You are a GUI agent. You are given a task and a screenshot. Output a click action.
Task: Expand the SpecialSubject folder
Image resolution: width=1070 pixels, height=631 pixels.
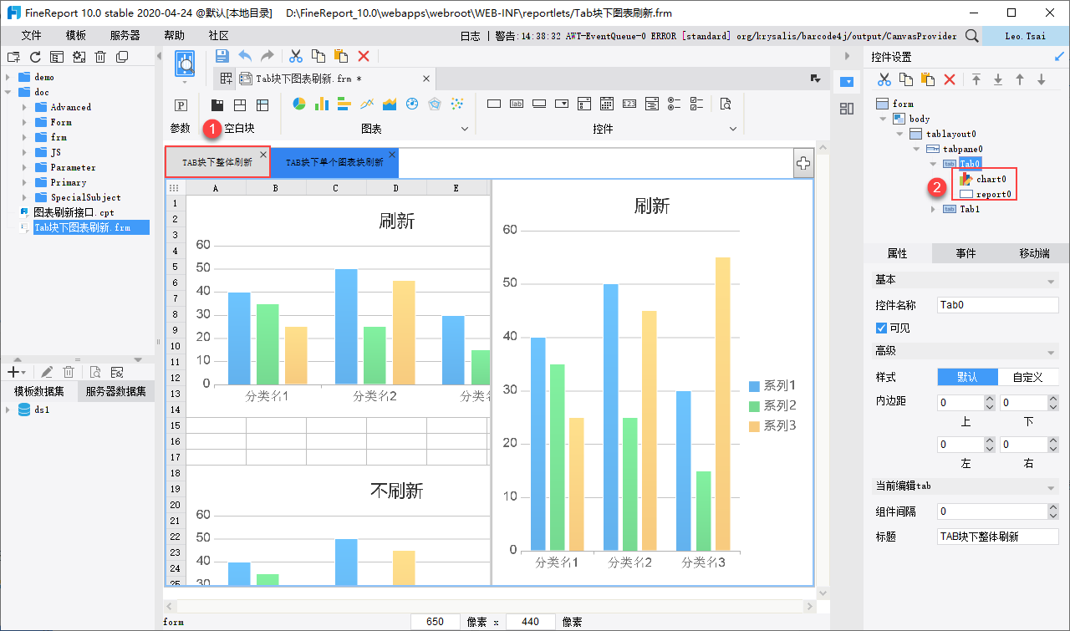24,197
